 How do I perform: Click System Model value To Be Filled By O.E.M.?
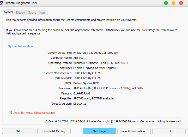(x=87, y=78)
